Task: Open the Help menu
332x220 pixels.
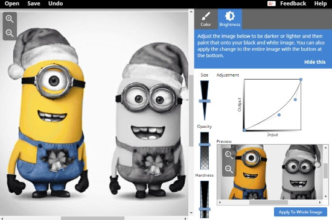Action: click(321, 4)
